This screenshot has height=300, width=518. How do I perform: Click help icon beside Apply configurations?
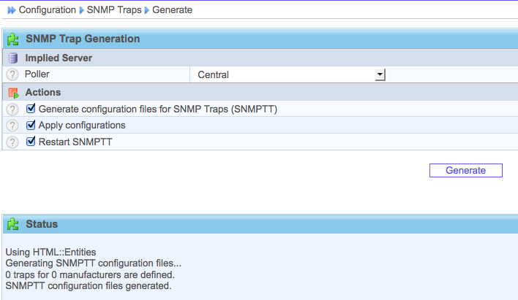point(12,126)
